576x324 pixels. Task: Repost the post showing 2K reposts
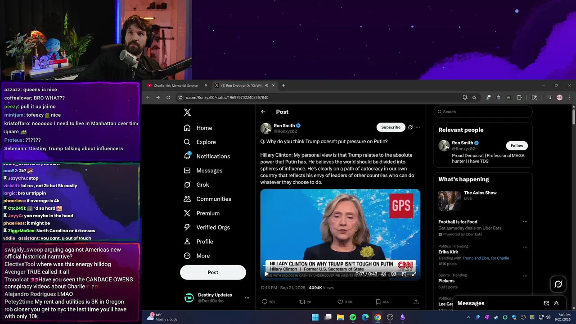click(302, 302)
